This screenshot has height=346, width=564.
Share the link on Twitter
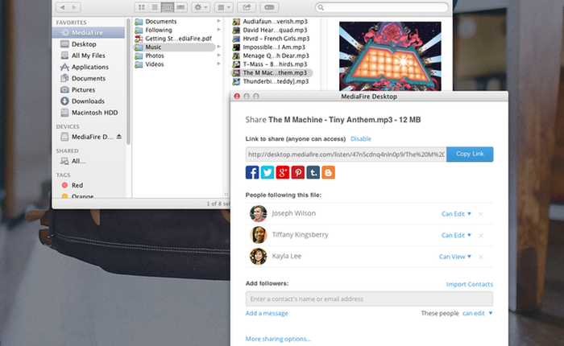(267, 172)
